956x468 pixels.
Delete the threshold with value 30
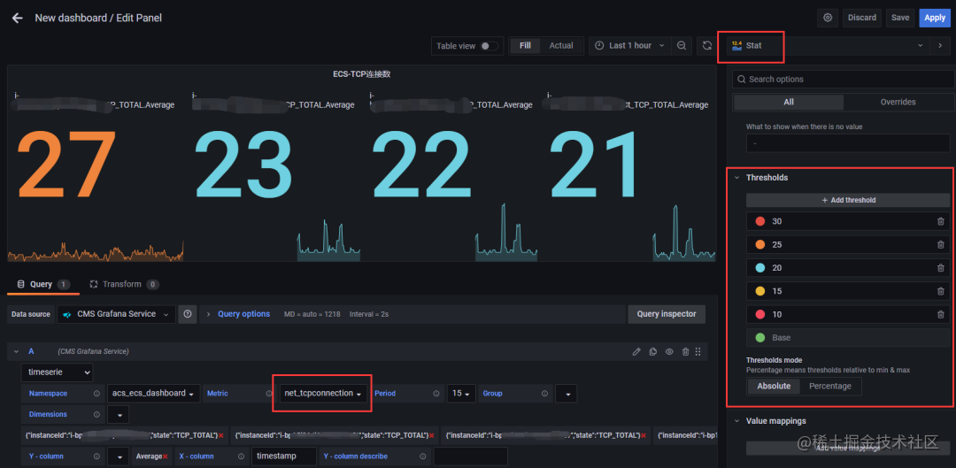(x=940, y=222)
